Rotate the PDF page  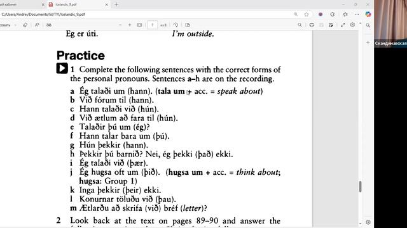click(x=176, y=25)
